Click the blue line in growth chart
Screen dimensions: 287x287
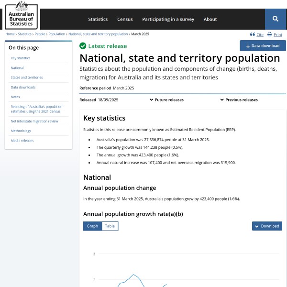point(133,275)
